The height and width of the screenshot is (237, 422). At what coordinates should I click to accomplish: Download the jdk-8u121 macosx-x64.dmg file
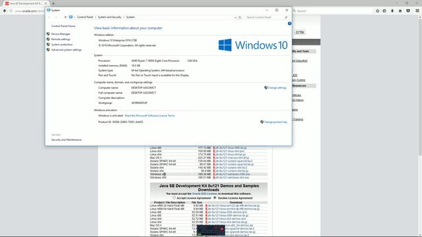point(232,158)
